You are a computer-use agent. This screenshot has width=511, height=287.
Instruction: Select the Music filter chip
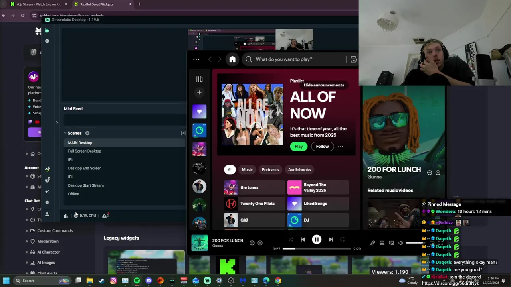pos(247,169)
